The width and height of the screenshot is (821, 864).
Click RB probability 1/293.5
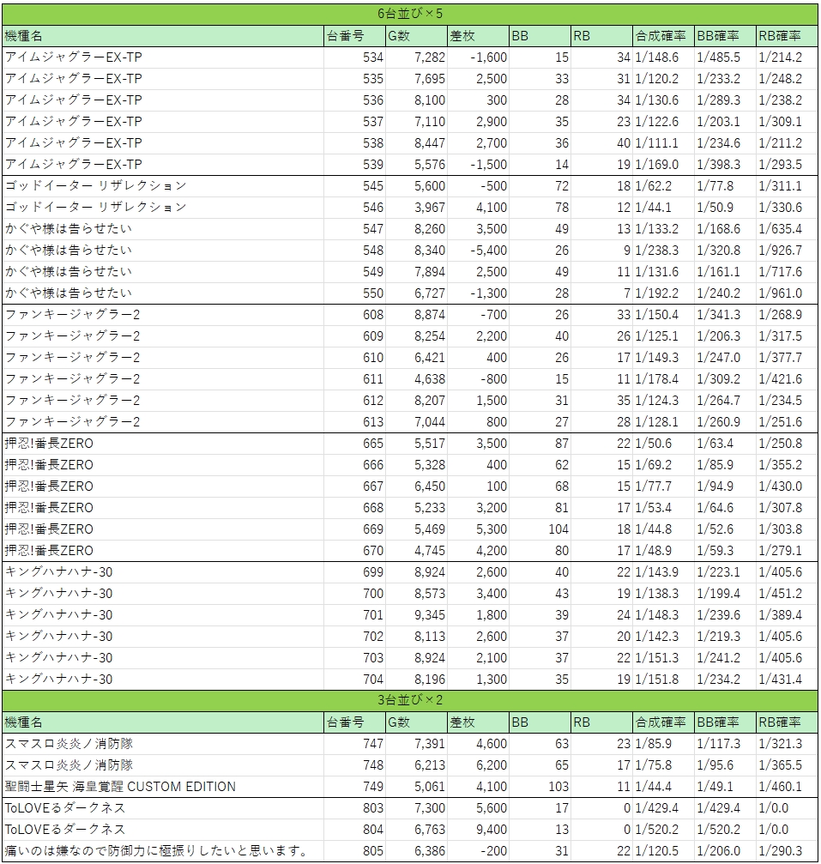(x=787, y=165)
